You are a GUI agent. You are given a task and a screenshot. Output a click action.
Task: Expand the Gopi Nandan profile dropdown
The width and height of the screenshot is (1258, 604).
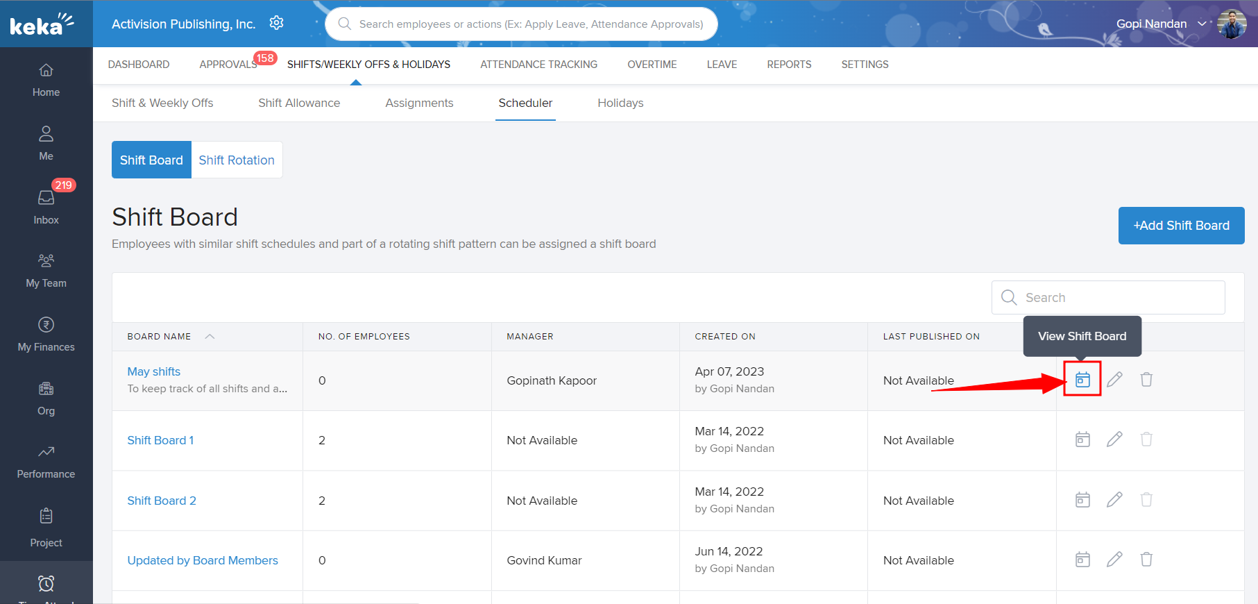(1202, 24)
